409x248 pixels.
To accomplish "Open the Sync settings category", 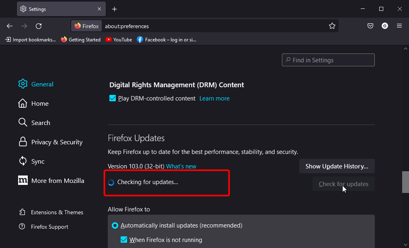I will tap(31, 162).
